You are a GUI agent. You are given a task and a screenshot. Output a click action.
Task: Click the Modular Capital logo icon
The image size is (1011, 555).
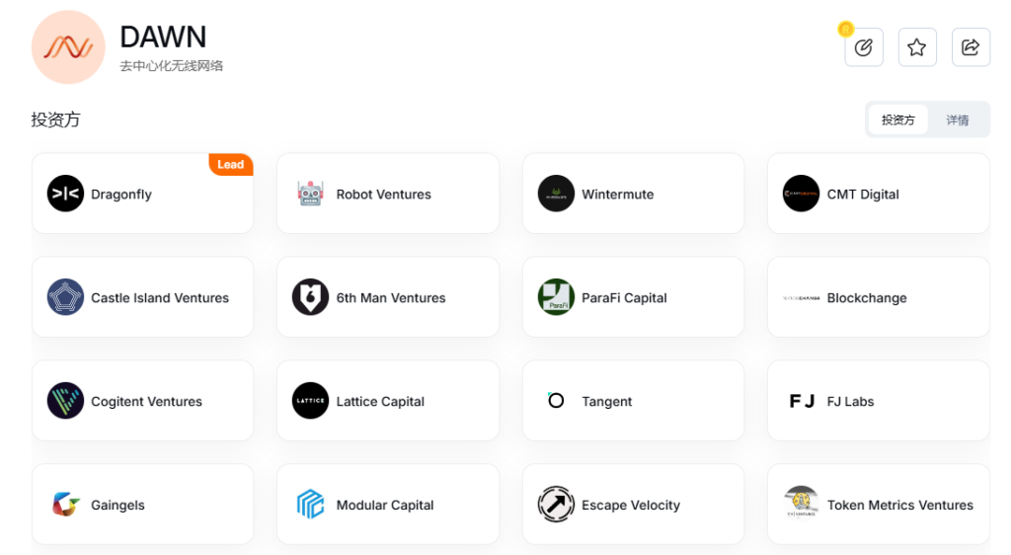[x=310, y=505]
